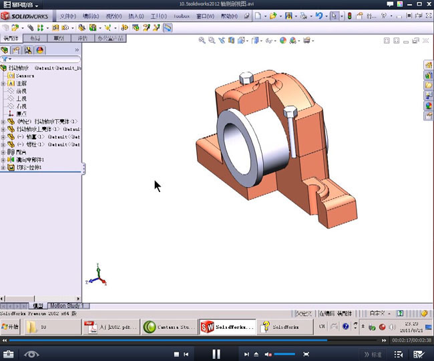Open the Toolbox menu
This screenshot has height=361, width=434.
tap(182, 16)
